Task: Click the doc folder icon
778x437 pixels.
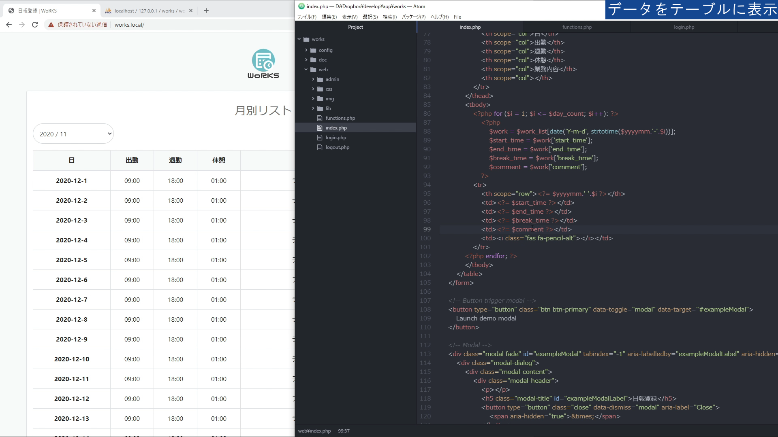Action: tap(313, 60)
